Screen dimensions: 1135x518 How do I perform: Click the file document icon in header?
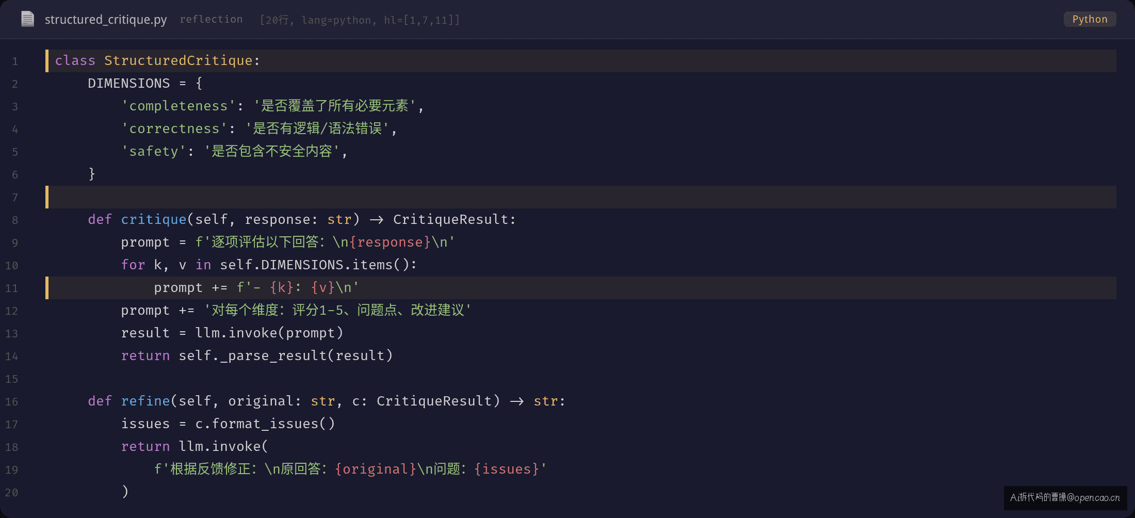tap(27, 19)
